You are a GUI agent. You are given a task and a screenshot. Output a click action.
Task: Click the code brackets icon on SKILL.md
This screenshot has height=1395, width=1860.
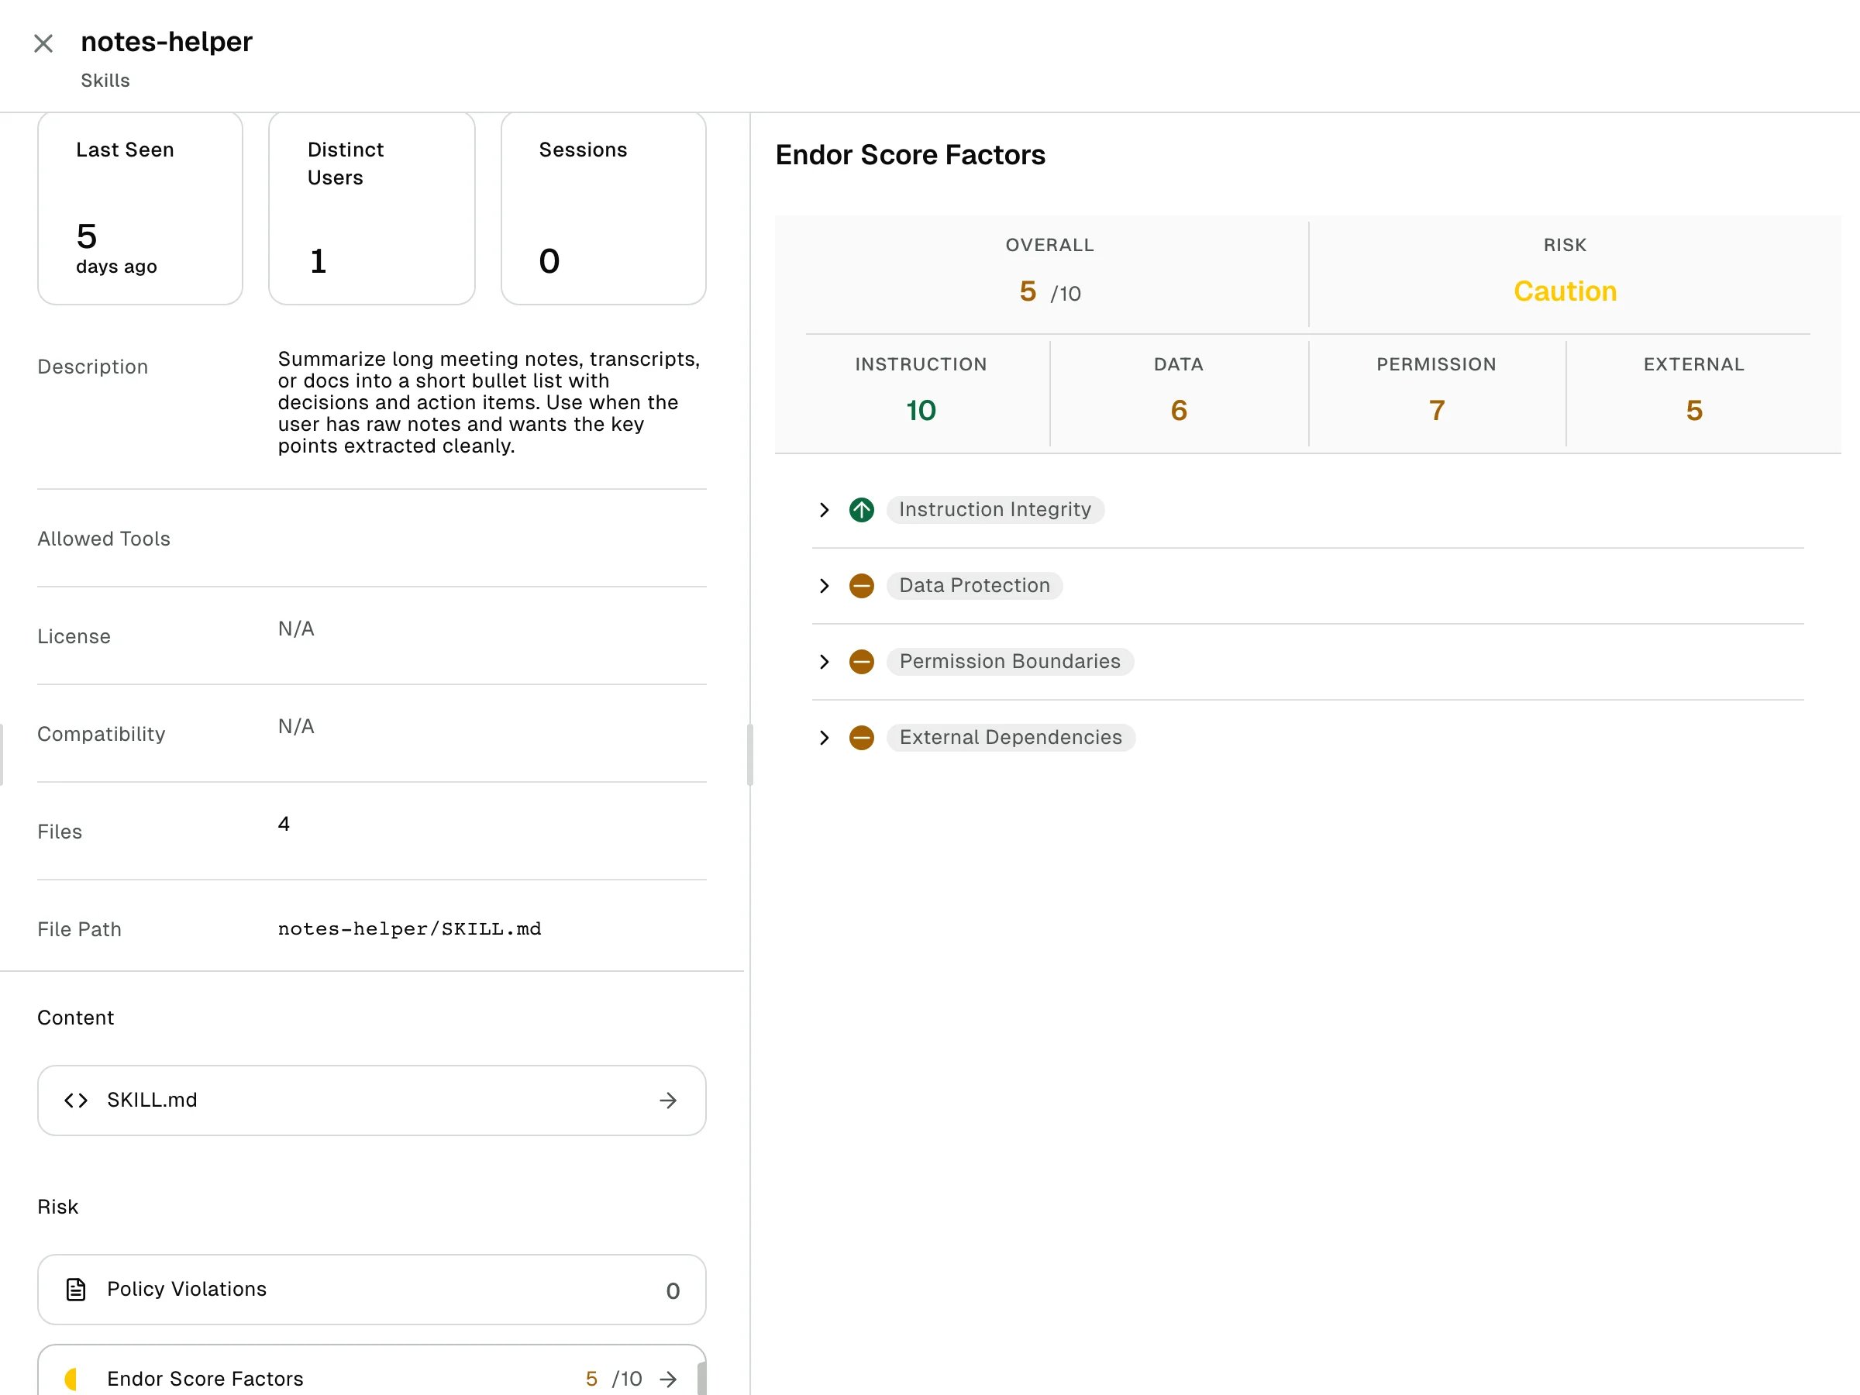pyautogui.click(x=76, y=1100)
